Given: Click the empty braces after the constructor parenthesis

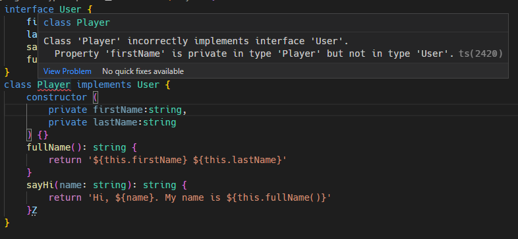Looking at the screenshot, I should point(43,135).
